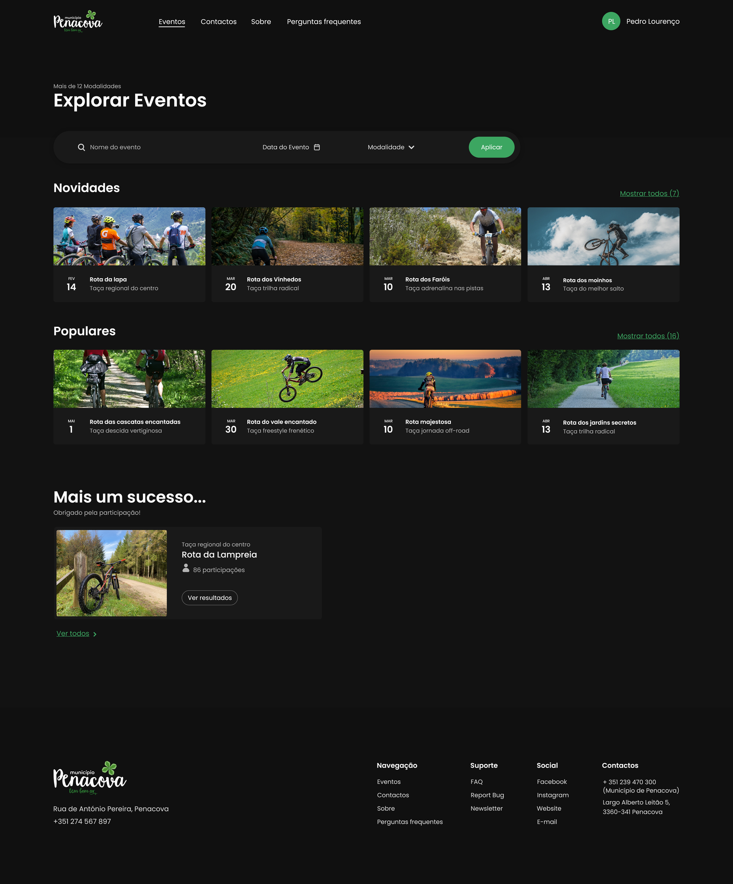The height and width of the screenshot is (884, 733).
Task: Select the Sobre item in the top navigation
Action: tap(261, 22)
